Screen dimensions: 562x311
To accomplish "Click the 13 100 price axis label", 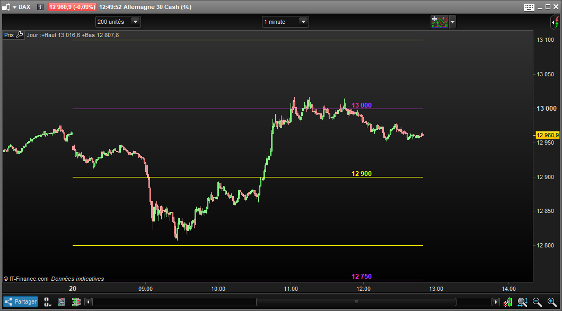I will [545, 40].
